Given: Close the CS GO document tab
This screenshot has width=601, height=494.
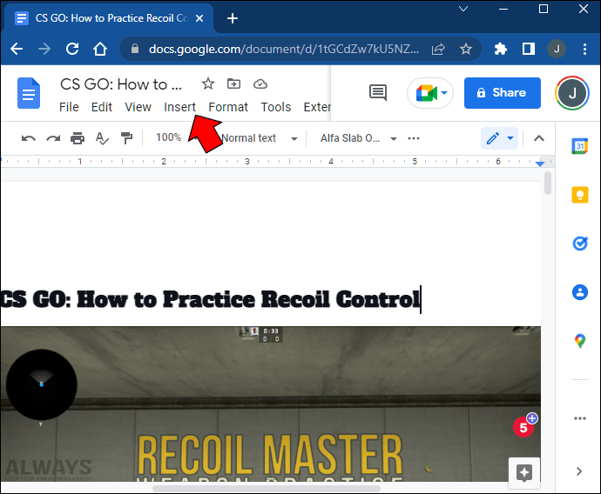Looking at the screenshot, I should click(x=199, y=18).
